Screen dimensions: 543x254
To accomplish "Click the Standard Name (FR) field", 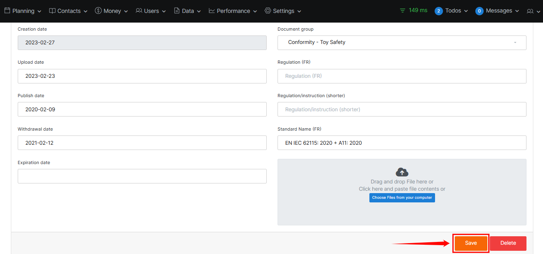I will [402, 143].
